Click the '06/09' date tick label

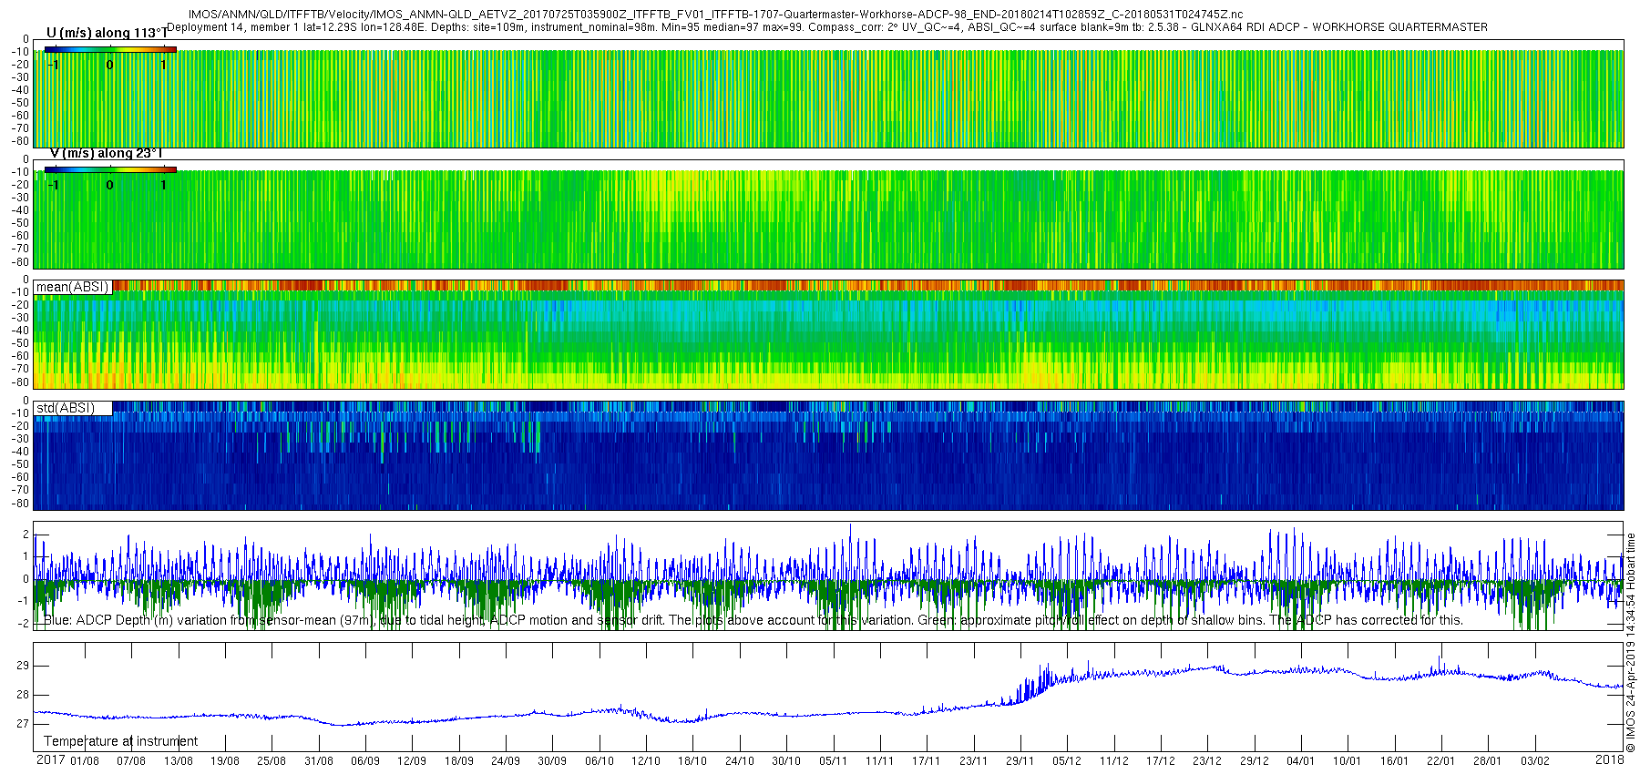[x=365, y=761]
